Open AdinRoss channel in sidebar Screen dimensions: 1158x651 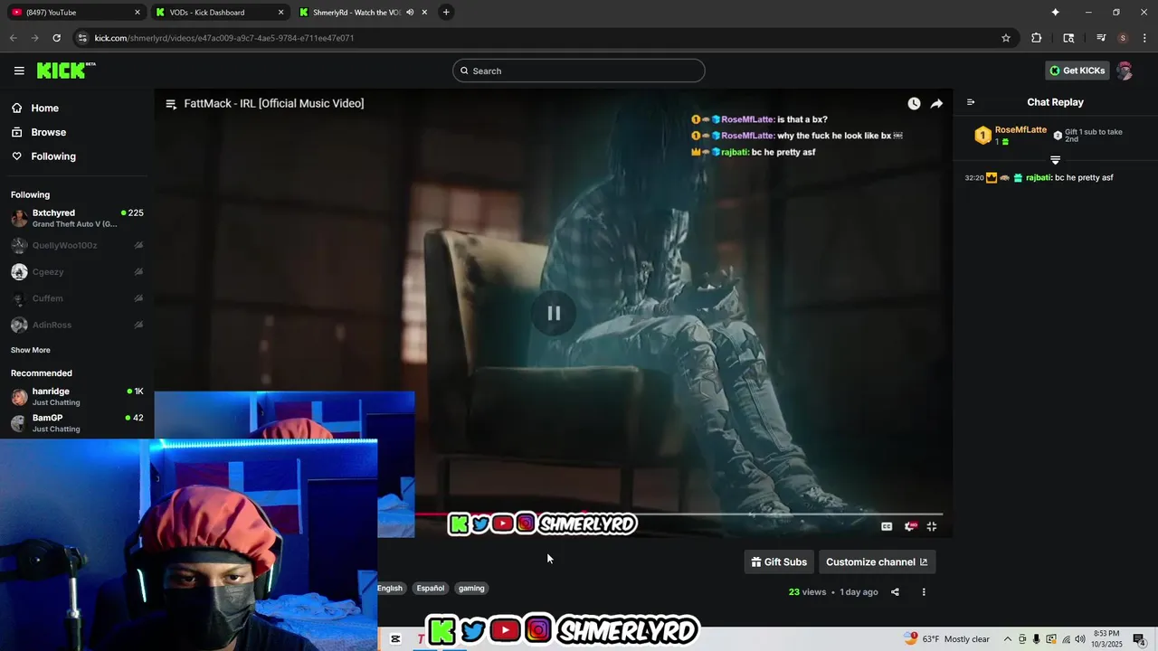[77, 325]
